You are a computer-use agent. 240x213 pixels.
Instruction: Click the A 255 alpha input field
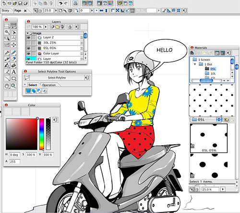[x=15, y=162]
